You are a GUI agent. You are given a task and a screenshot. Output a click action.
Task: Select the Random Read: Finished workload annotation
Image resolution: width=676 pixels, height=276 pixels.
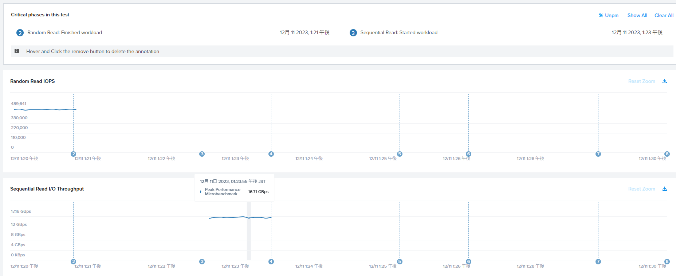point(64,32)
